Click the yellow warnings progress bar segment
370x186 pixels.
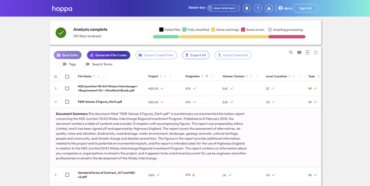pos(223,37)
